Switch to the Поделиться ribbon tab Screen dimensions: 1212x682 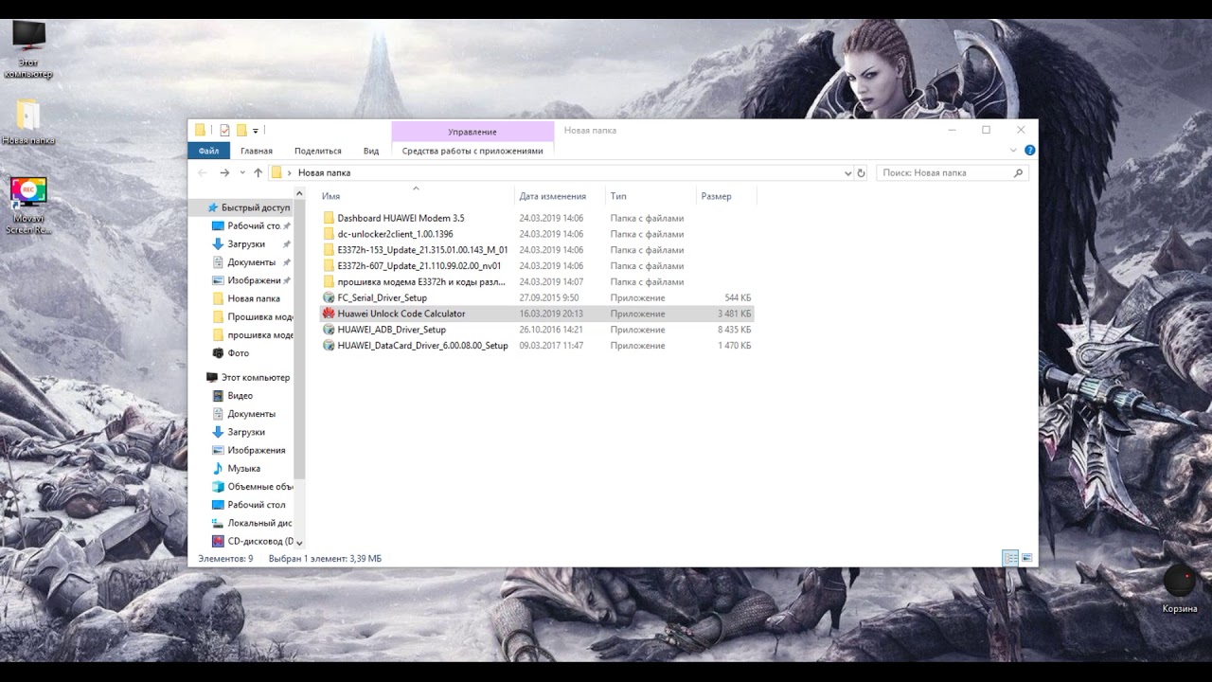point(318,151)
